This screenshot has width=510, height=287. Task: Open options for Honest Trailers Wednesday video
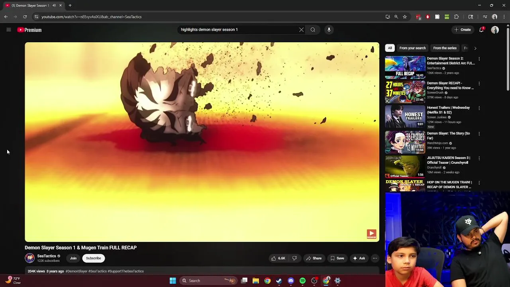[479, 108]
